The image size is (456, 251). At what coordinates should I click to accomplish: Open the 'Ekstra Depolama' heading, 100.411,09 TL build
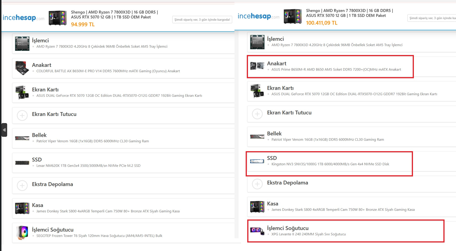click(x=288, y=182)
